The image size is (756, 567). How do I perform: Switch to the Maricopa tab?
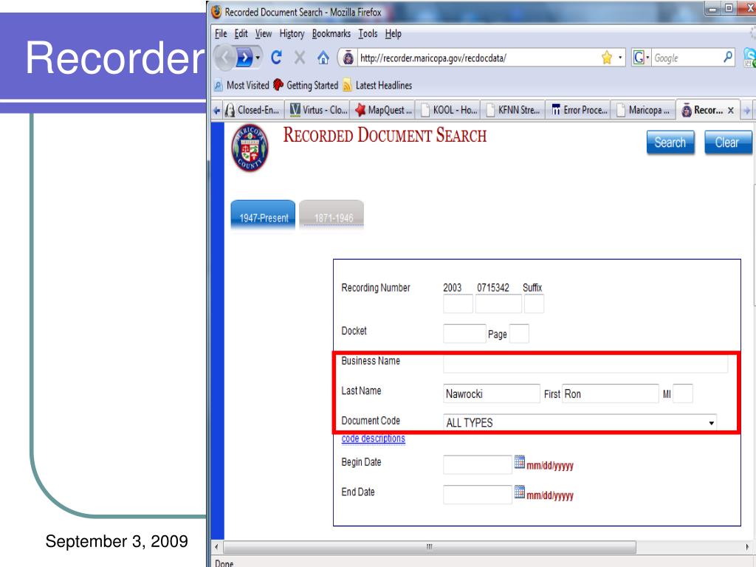[x=644, y=111]
